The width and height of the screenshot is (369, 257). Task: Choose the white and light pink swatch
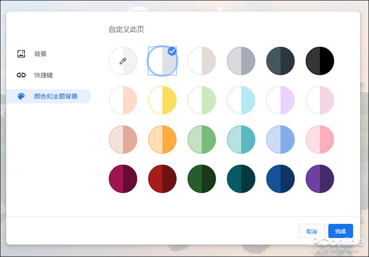(320, 100)
